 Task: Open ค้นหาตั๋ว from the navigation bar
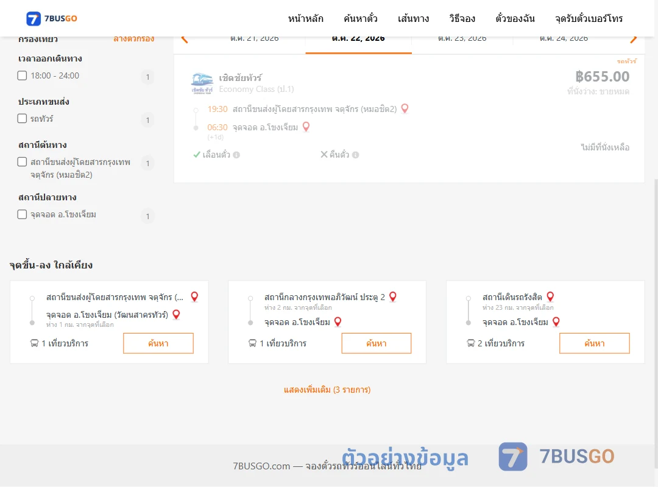pyautogui.click(x=361, y=18)
